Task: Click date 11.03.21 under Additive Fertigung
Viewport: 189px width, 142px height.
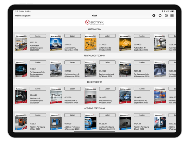Action: (33, 123)
